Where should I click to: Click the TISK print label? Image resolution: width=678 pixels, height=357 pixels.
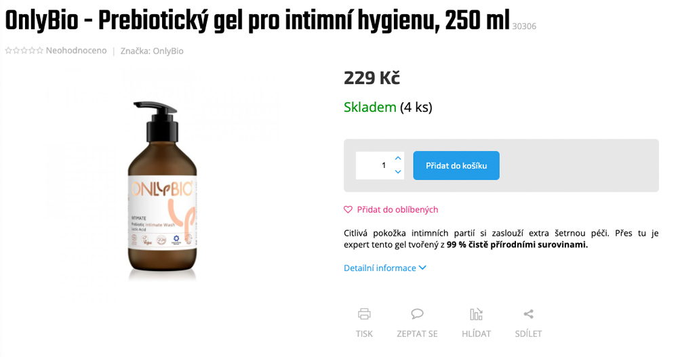pyautogui.click(x=364, y=334)
